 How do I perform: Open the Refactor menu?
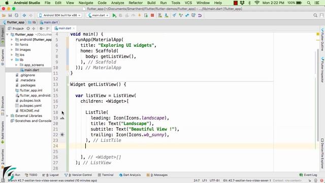[136, 3]
